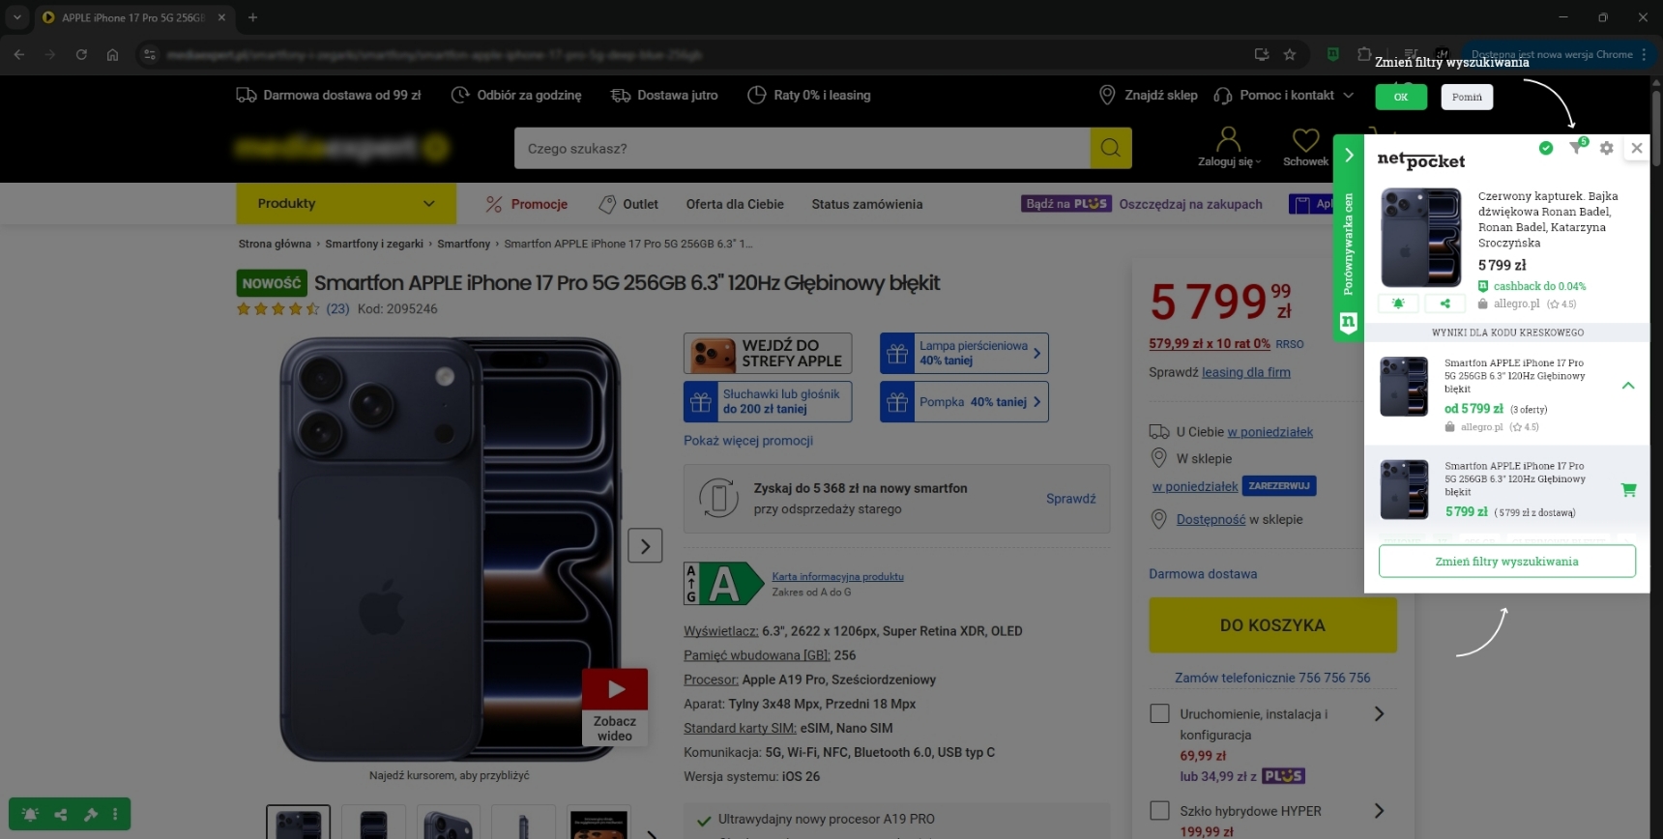Screen dimensions: 1663x839
Task: Tick the Szkło hybrydowe HYPER checkbox
Action: tap(1159, 810)
